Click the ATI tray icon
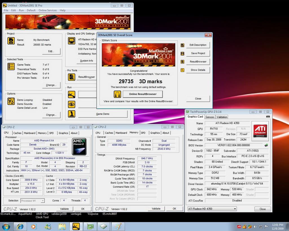Image resolution: width=289 pixels, height=231 pixels. 239,226
